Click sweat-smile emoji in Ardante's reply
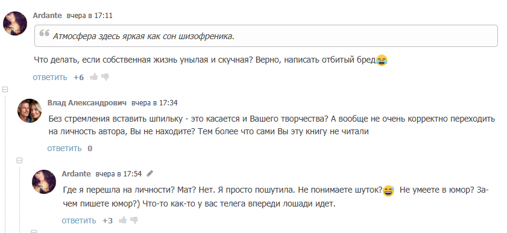Image resolution: width=507 pixels, height=233 pixels. click(389, 191)
